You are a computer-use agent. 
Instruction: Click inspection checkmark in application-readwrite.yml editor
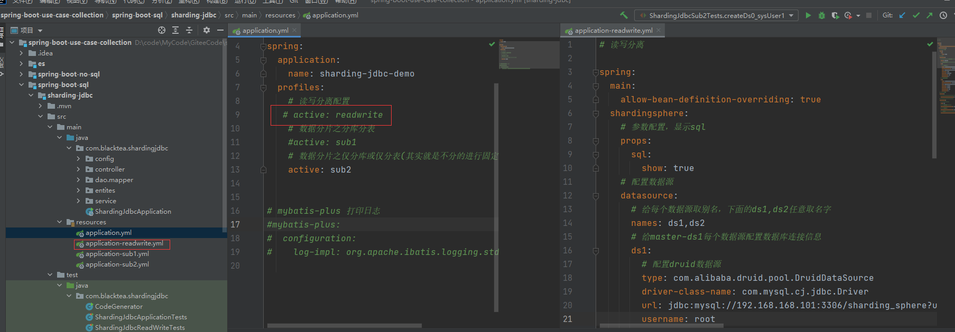click(x=930, y=44)
